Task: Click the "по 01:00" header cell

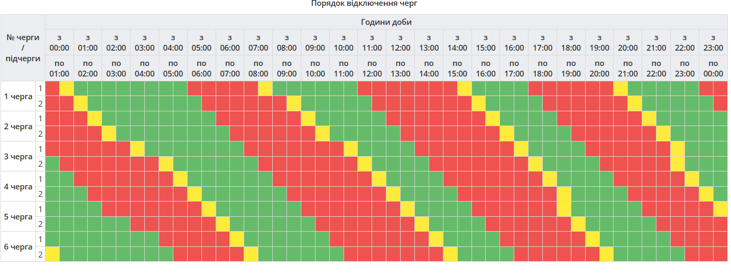Action: 59,69
